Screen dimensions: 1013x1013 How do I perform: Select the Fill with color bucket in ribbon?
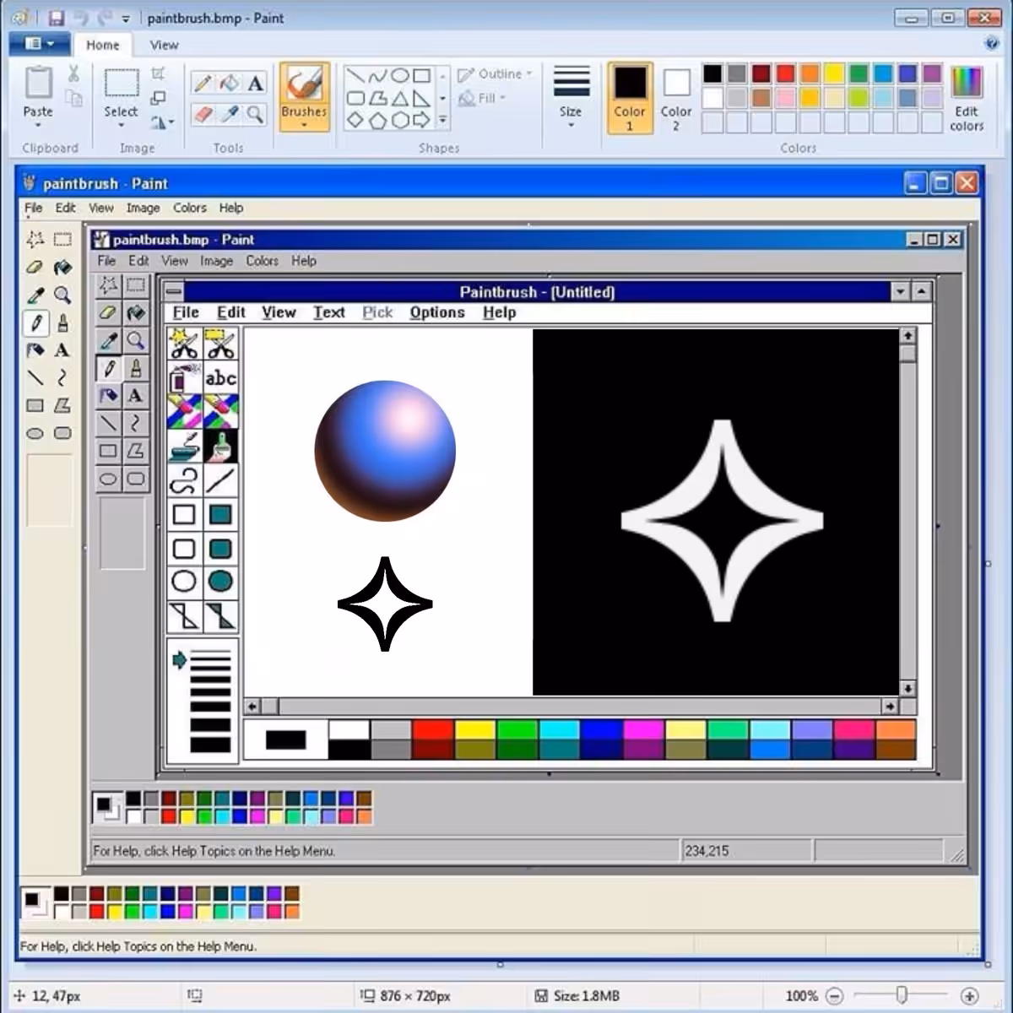click(229, 83)
